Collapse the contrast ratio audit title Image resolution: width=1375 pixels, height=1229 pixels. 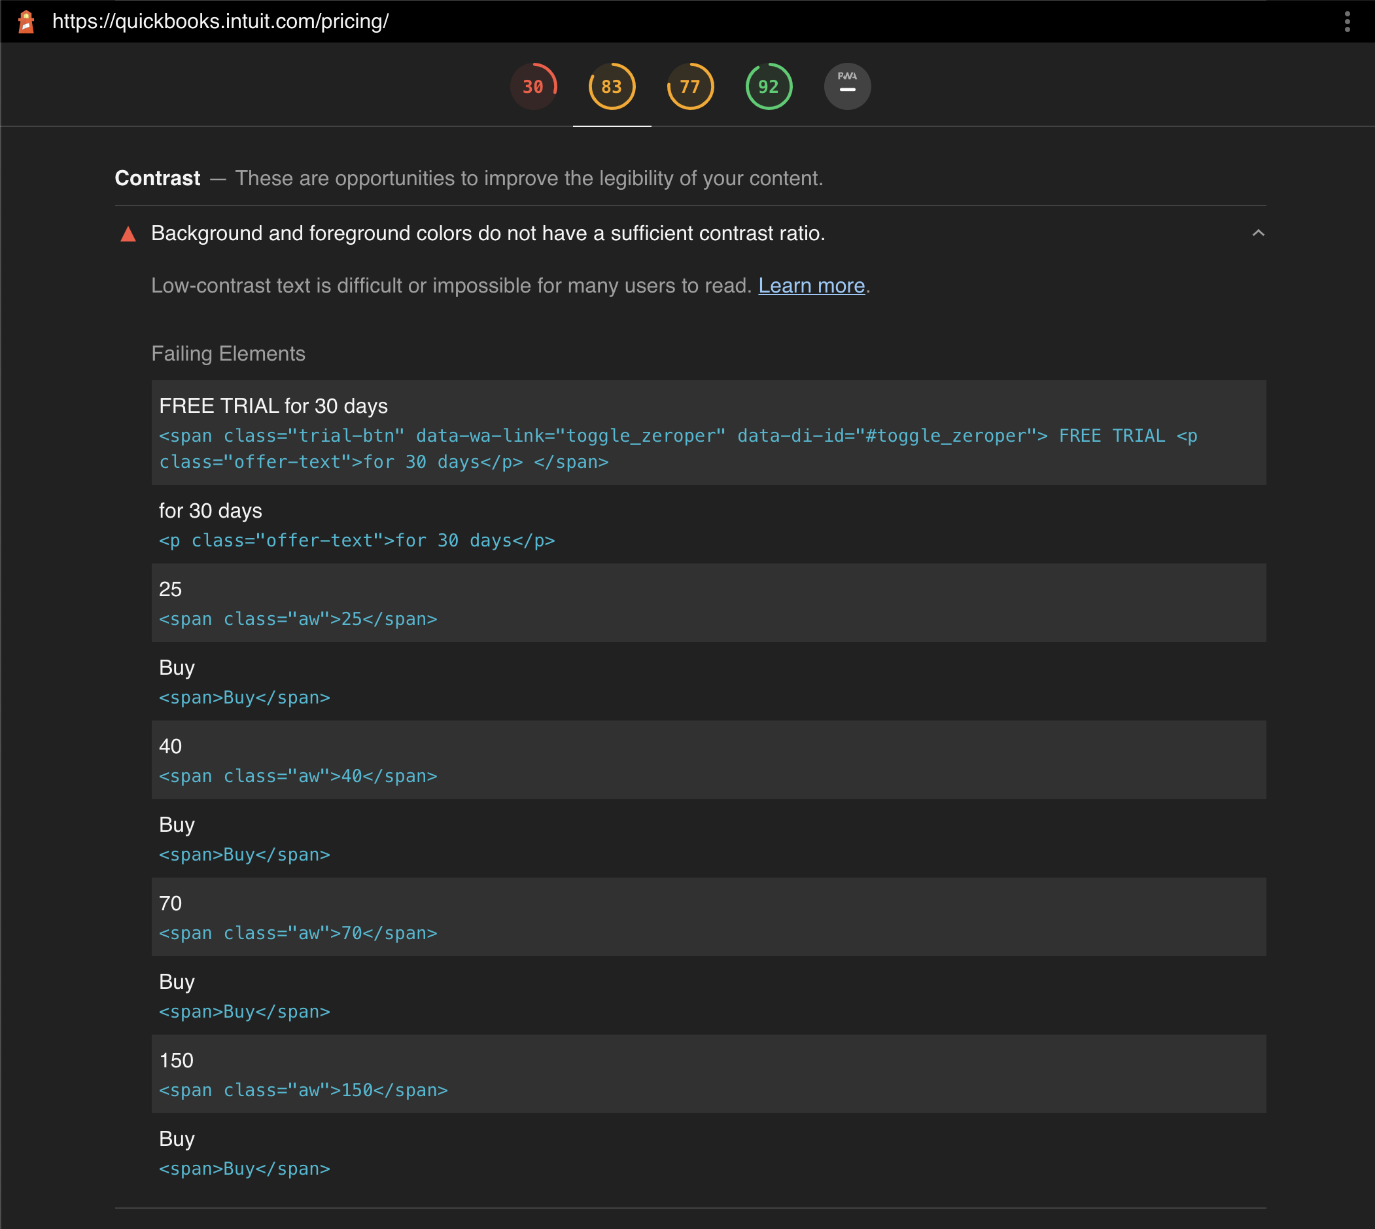(x=487, y=233)
